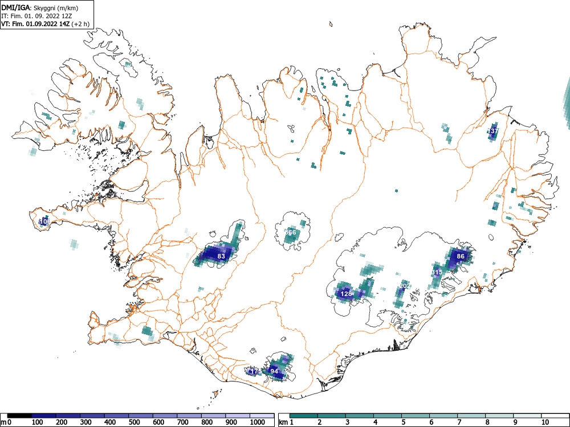This screenshot has width=570, height=427.
Task: Click the '8' kilometre legend label
Action: (487, 422)
